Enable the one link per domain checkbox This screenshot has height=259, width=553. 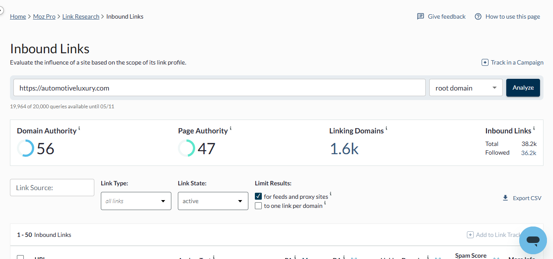tap(258, 206)
